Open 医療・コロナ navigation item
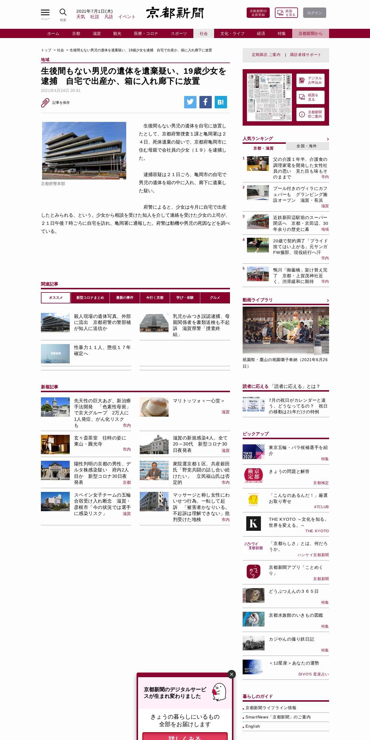 146,33
